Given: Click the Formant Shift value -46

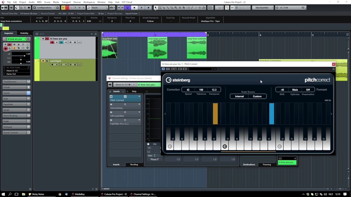Looking at the screenshot, I should click(x=282, y=90).
